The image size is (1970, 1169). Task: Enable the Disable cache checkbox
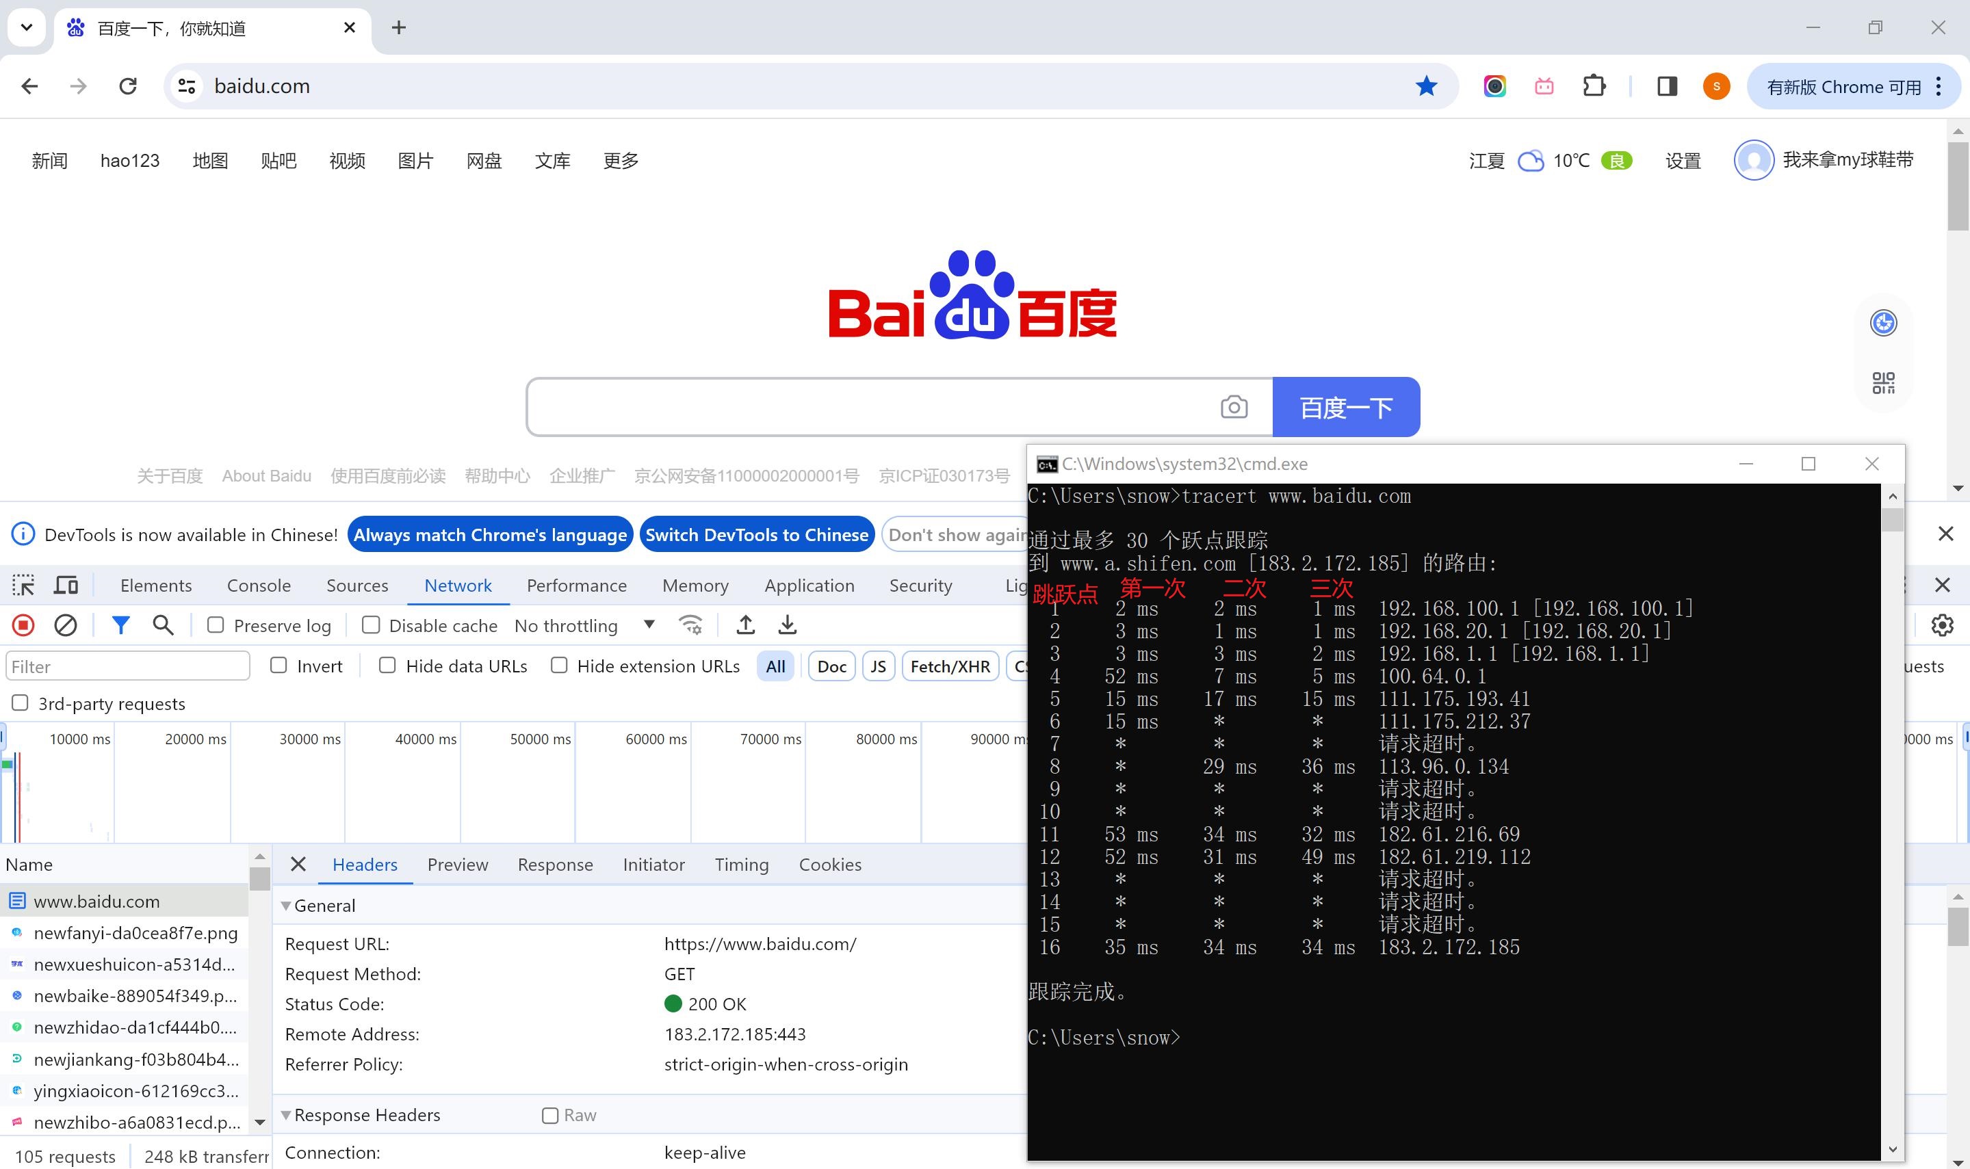(x=370, y=625)
